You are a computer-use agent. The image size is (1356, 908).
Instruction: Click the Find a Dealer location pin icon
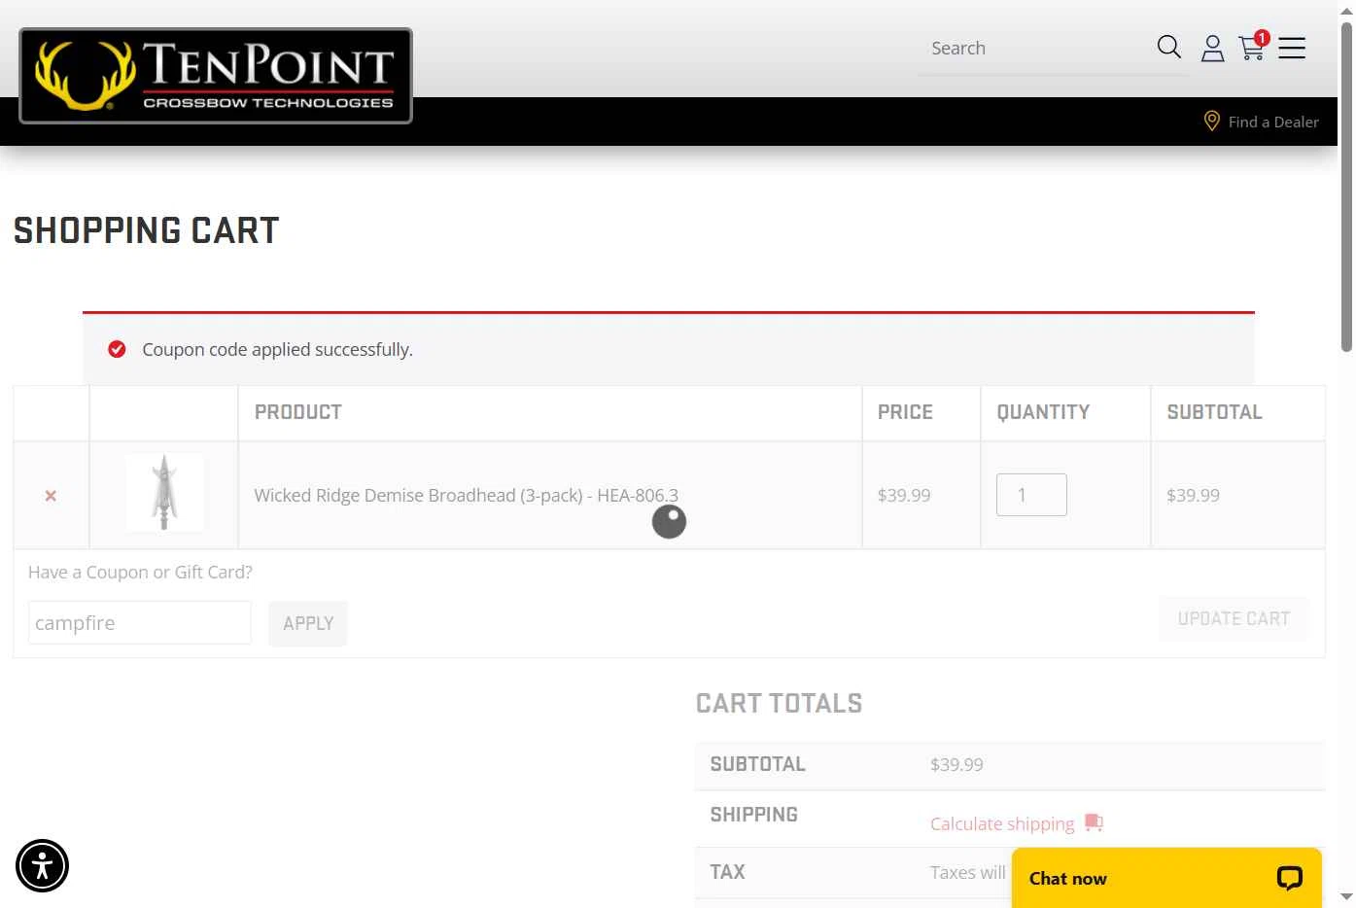coord(1211,121)
